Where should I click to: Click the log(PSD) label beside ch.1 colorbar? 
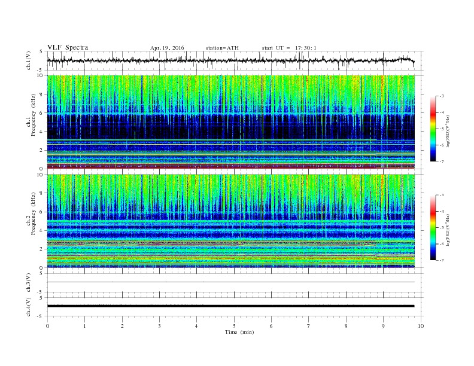point(448,130)
